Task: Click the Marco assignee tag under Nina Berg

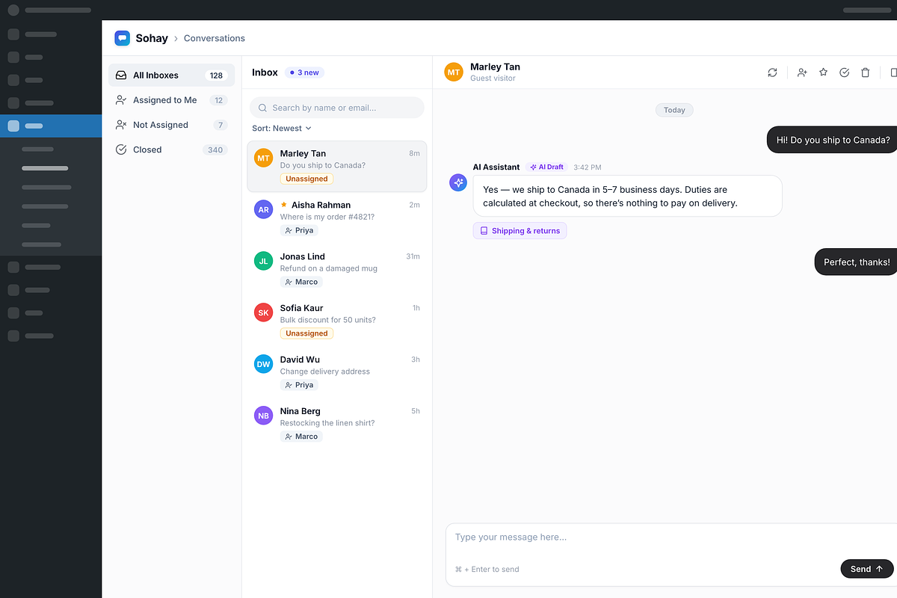Action: click(x=301, y=437)
